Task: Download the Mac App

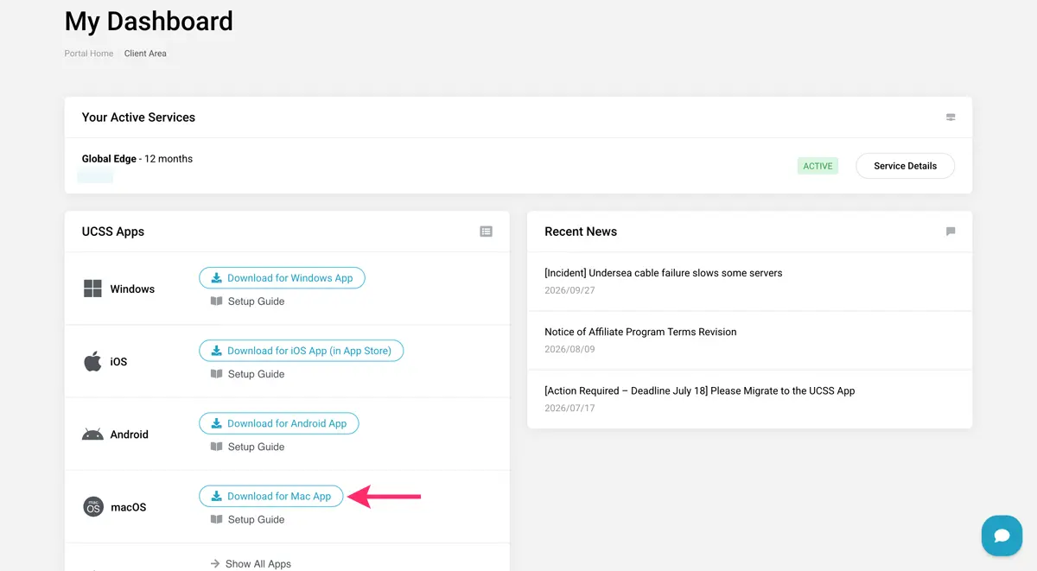Action: [270, 496]
